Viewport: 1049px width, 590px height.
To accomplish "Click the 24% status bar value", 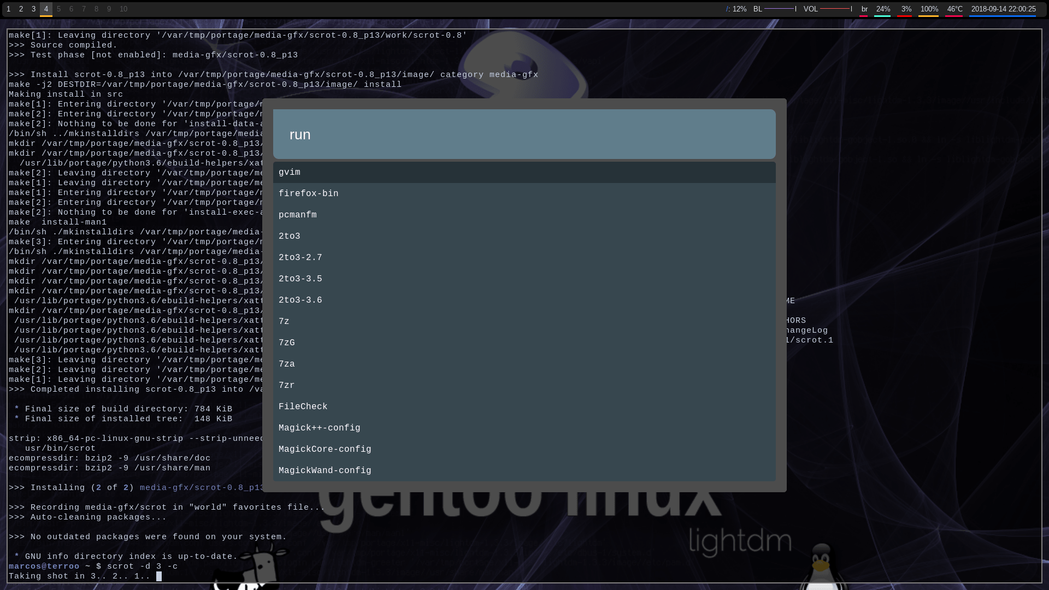I will click(883, 9).
